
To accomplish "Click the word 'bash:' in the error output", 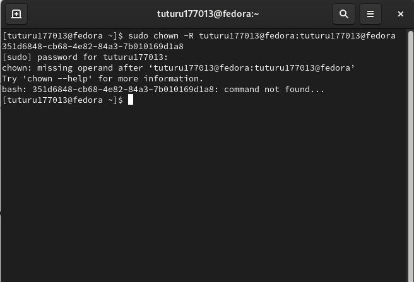I will [15, 90].
